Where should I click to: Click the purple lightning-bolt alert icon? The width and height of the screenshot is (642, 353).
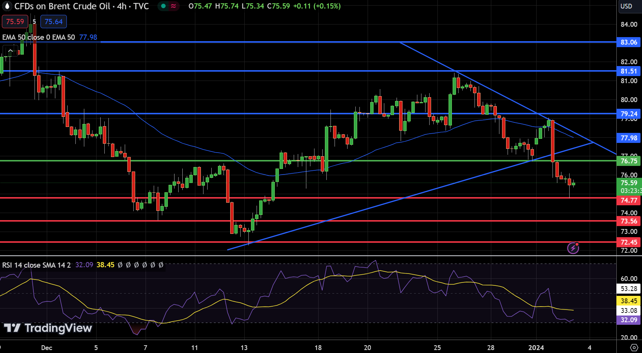tap(573, 248)
